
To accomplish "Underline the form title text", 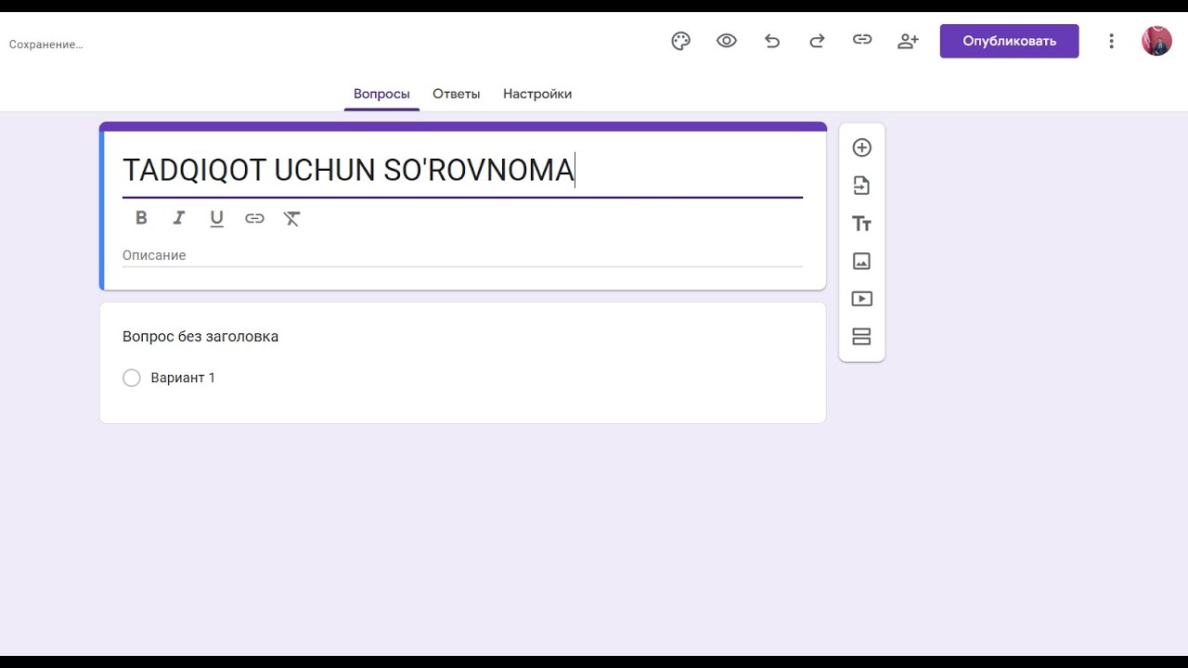I will tap(216, 218).
